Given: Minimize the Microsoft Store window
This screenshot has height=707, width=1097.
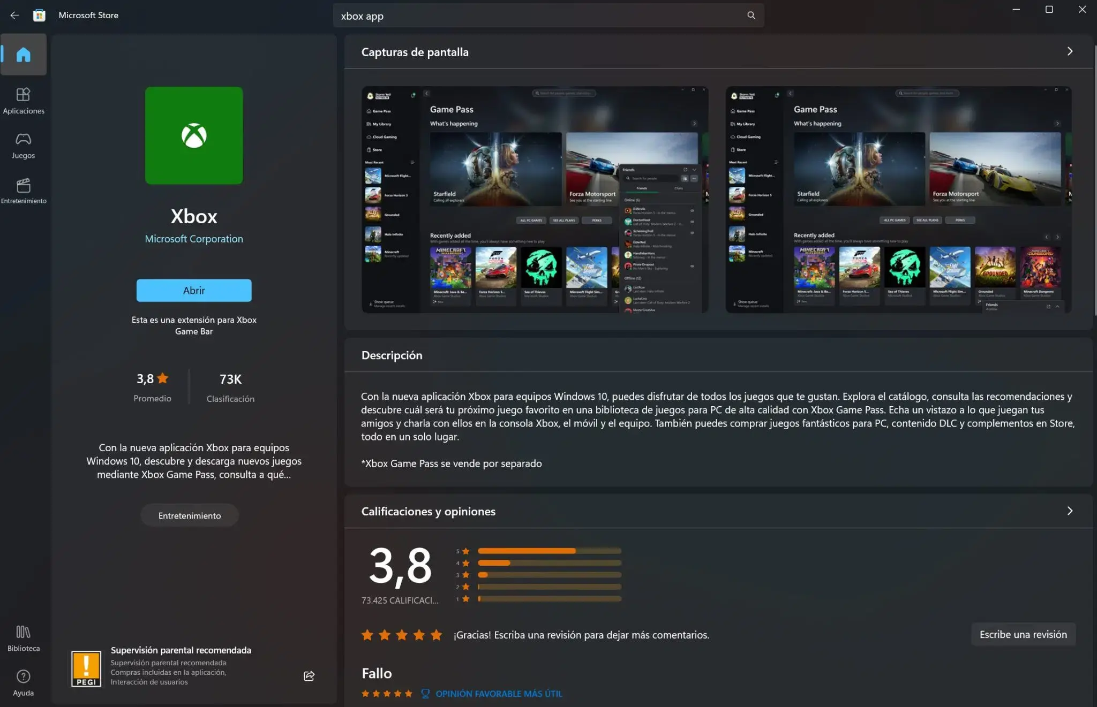Looking at the screenshot, I should [x=1016, y=10].
